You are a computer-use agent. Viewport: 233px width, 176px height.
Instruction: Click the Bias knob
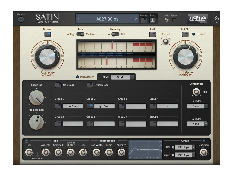(83, 152)
